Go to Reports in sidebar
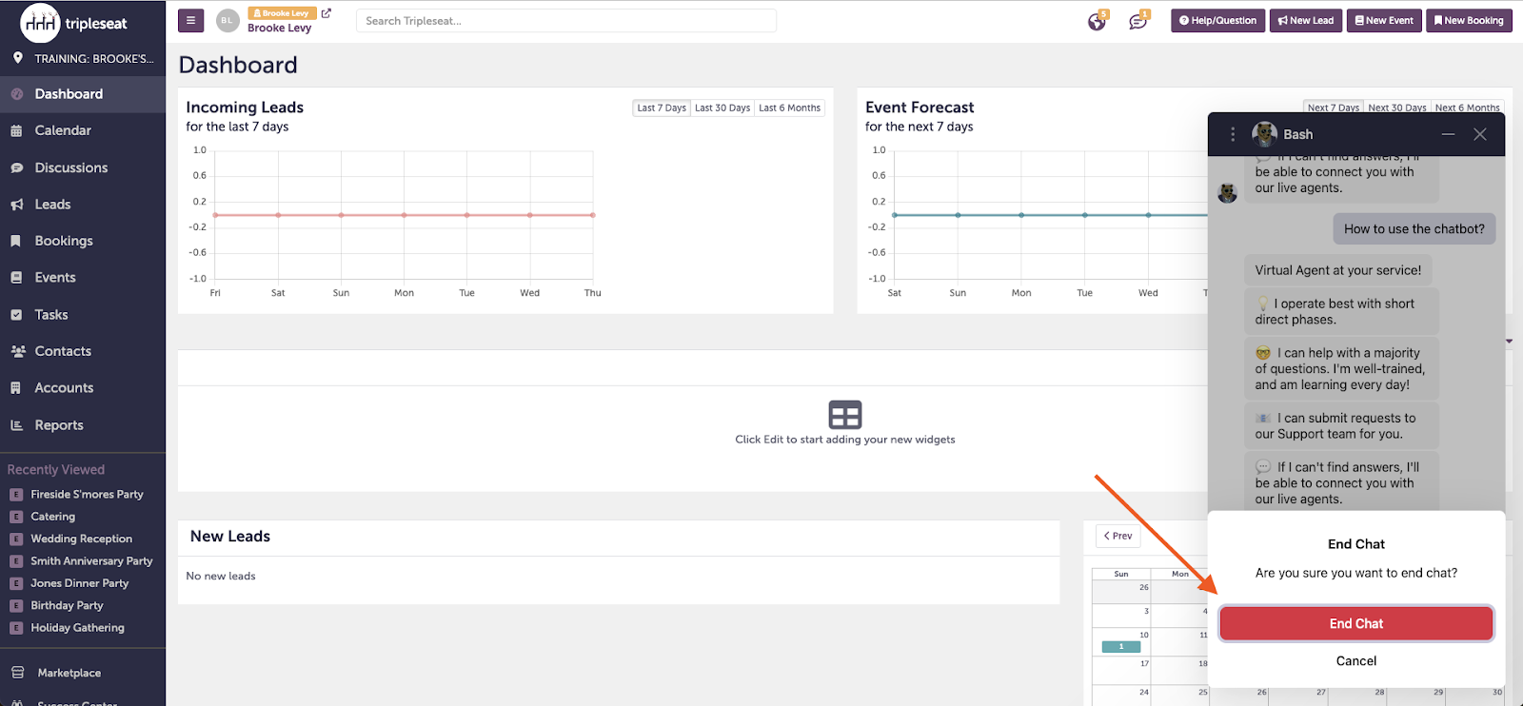1523x706 pixels. (x=59, y=425)
